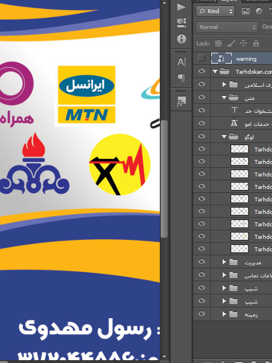The image size is (272, 363).
Task: Click the canvas vertical scrollbar thumb
Action: (164, 179)
